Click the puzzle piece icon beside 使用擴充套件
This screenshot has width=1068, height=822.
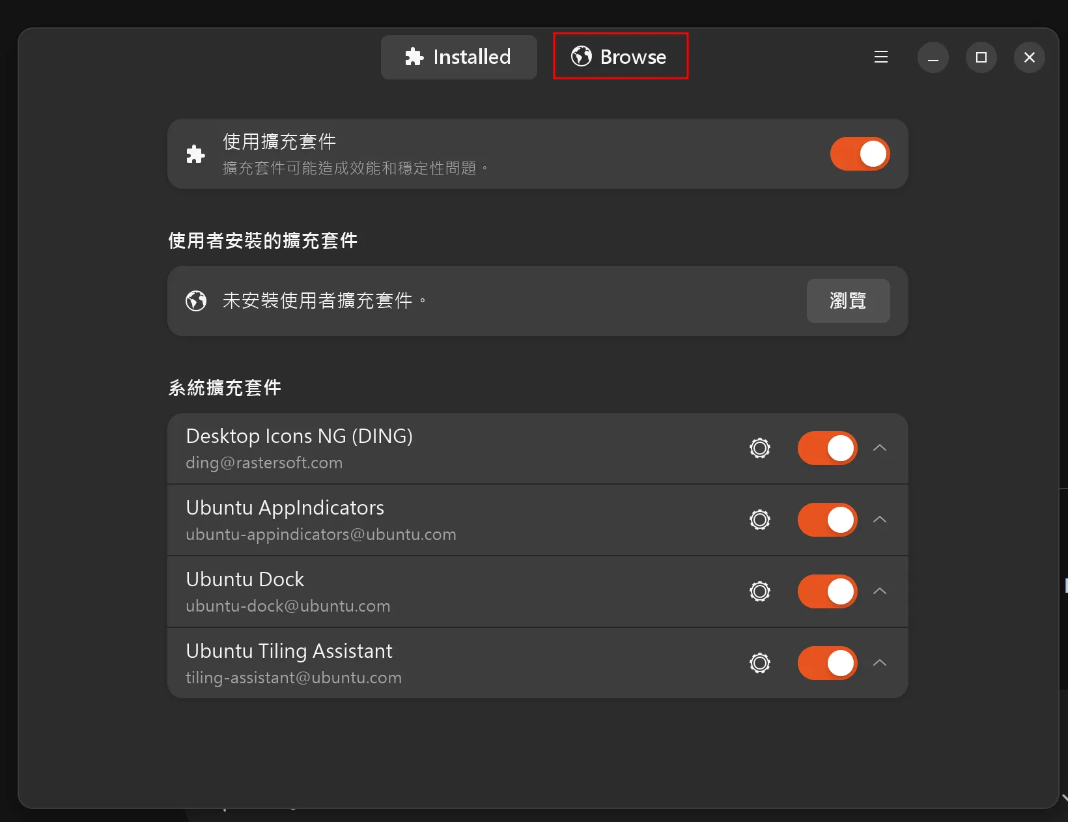[195, 154]
